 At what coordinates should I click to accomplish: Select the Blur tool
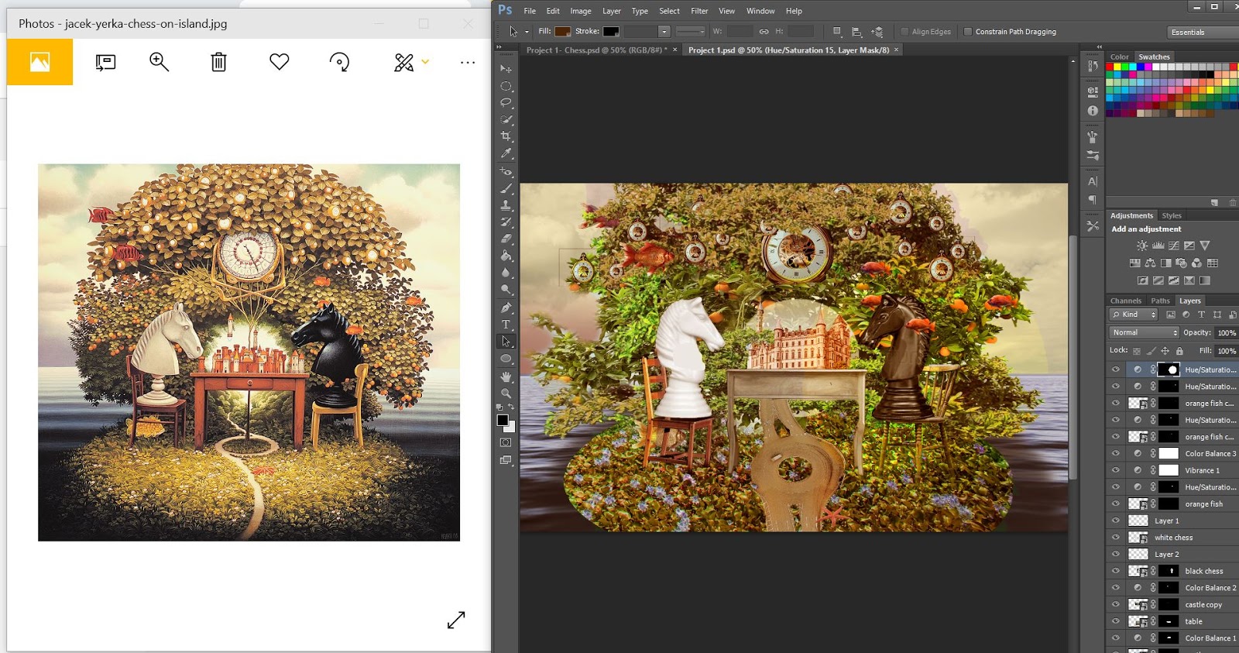point(506,273)
